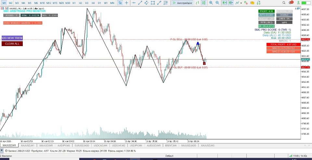312x160 pixels.
Task: Select the crosshair cursor tool
Action: (x=126, y=3)
